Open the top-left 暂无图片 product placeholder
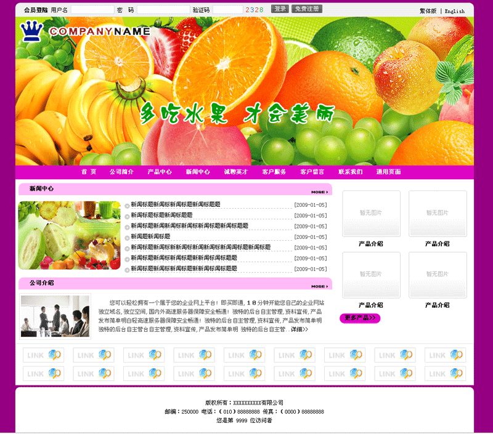Screen dimensions: 493x434 371,213
